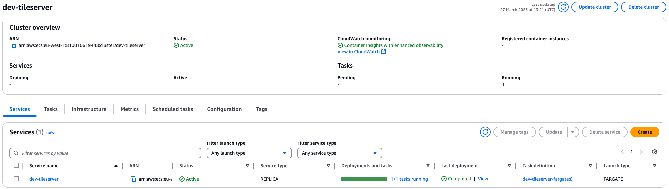Sort by Service name ascending arrow

(x=116, y=166)
